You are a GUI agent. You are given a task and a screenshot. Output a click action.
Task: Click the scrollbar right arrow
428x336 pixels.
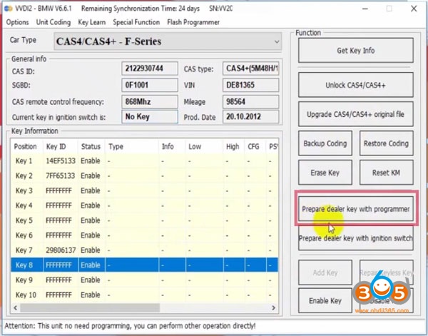coord(273,308)
